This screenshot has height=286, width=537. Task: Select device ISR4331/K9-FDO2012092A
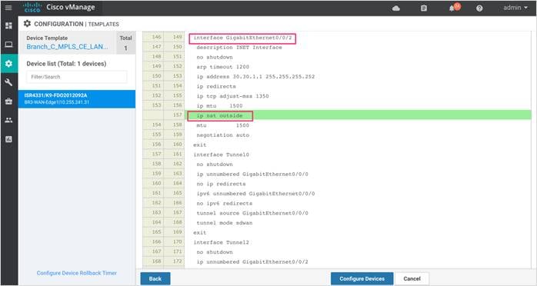(77, 99)
